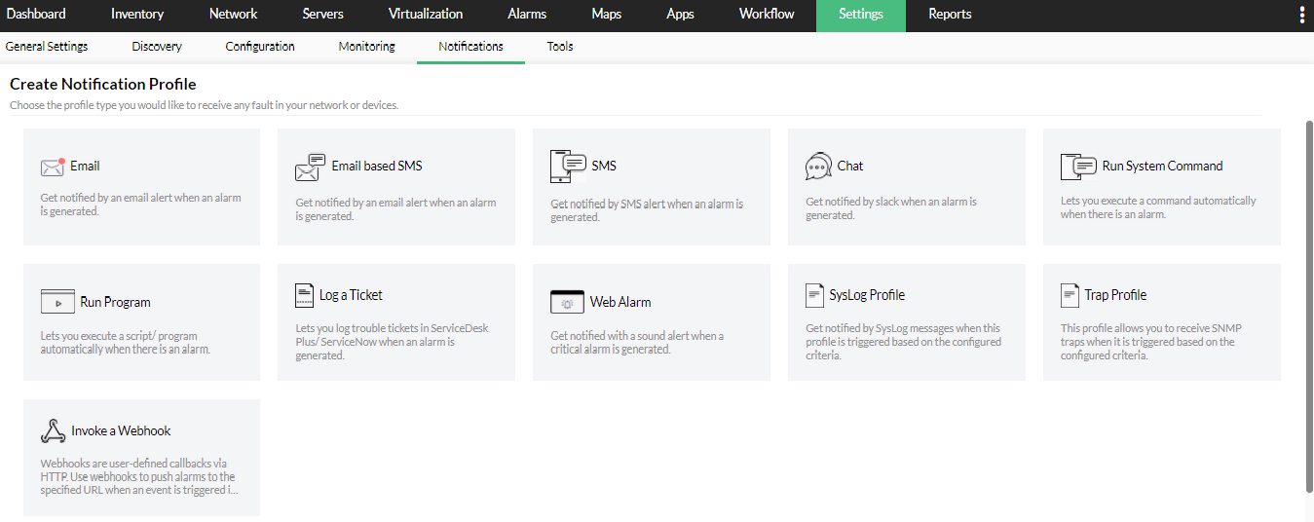
Task: Click the Email envelope icon
Action: (53, 167)
